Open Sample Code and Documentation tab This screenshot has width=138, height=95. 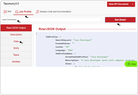pos(53,12)
